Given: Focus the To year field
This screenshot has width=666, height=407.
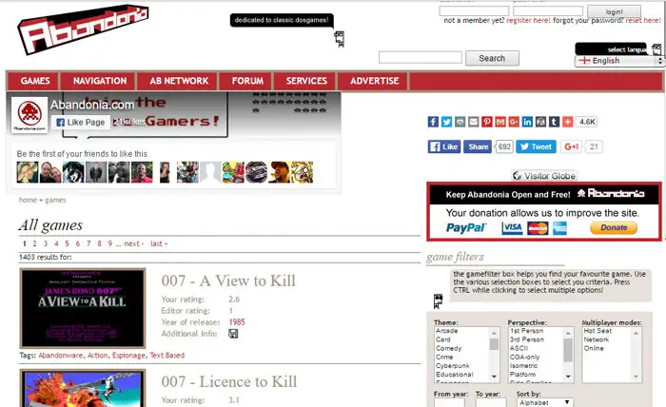Looking at the screenshot, I should coord(491,402).
